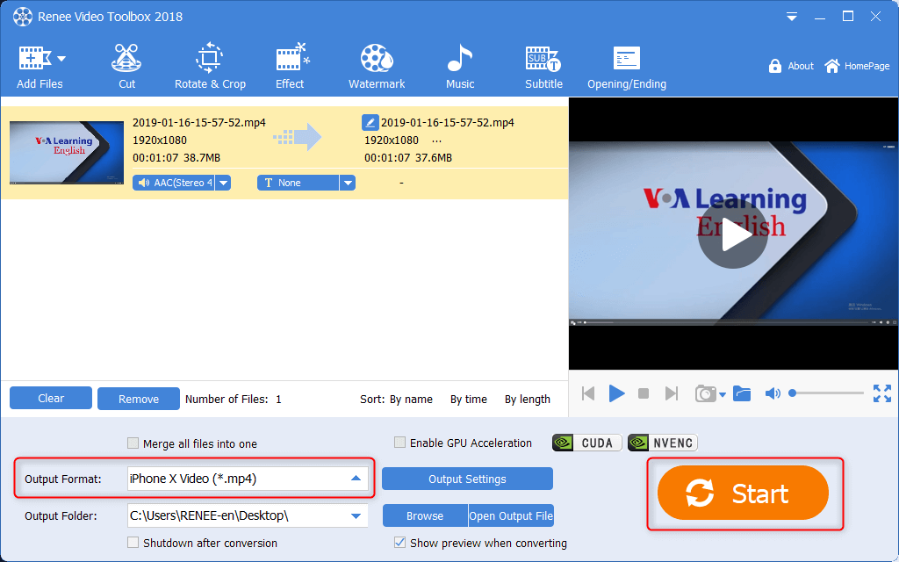Select the VOA Learning English video thumbnail
This screenshot has width=899, height=562.
[67, 152]
